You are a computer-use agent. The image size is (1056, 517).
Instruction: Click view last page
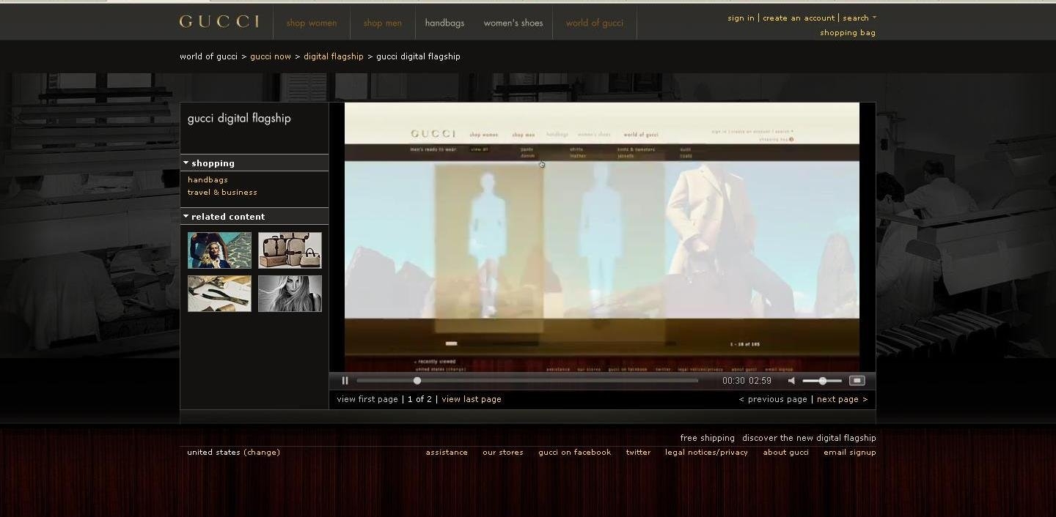[x=472, y=399]
